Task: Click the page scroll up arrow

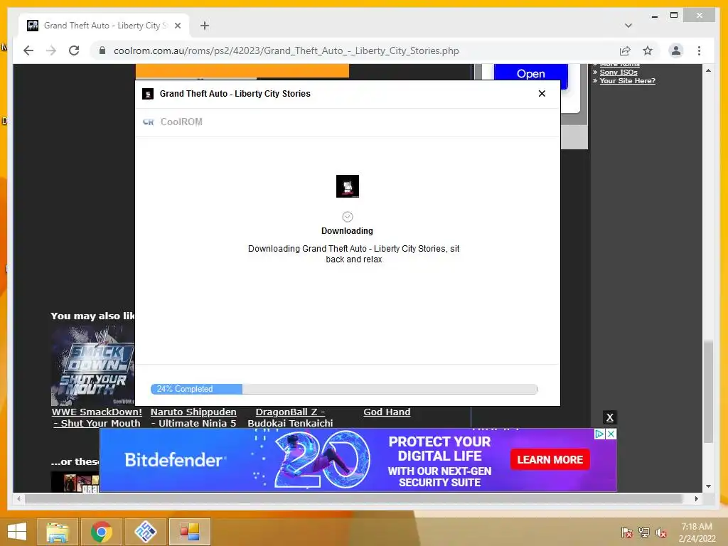Action: coord(708,70)
